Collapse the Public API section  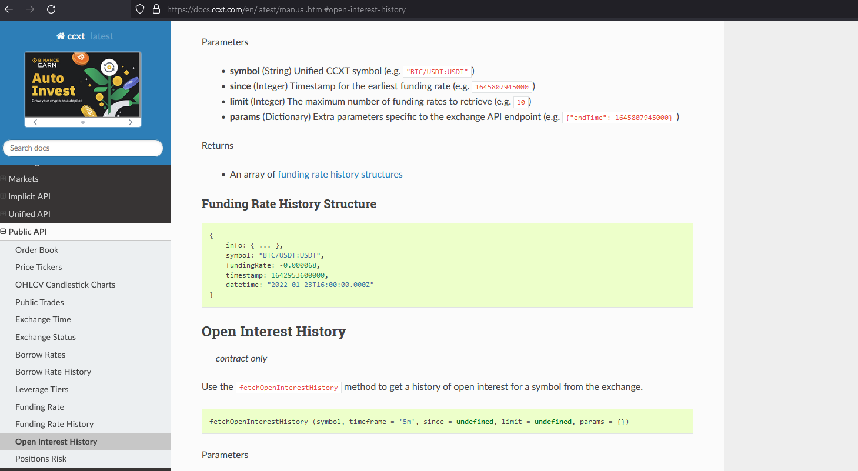[4, 231]
